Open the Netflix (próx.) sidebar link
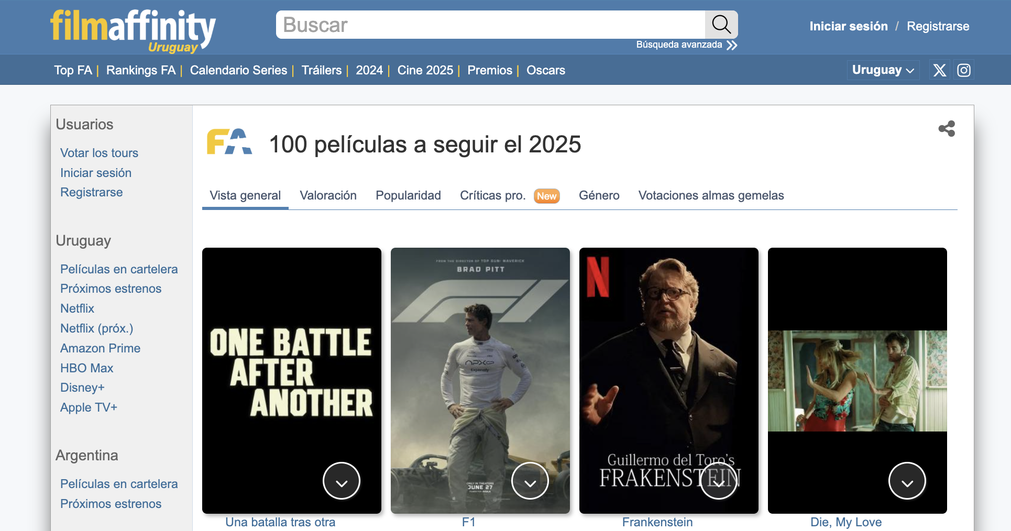Image resolution: width=1011 pixels, height=531 pixels. pyautogui.click(x=97, y=328)
